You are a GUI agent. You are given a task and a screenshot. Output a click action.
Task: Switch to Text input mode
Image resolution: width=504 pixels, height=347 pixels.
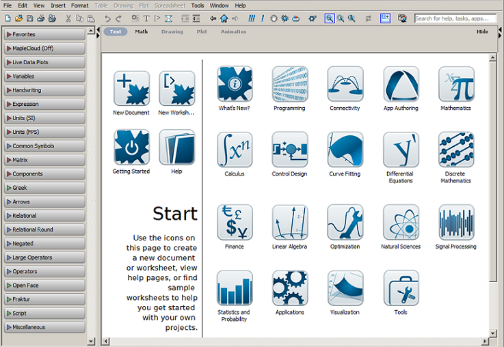point(116,31)
